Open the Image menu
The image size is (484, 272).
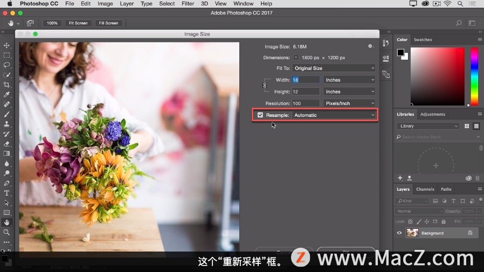pos(105,4)
